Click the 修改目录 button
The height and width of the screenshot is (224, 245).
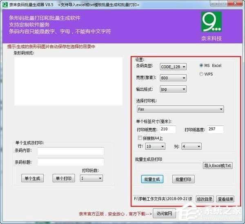coord(205,199)
